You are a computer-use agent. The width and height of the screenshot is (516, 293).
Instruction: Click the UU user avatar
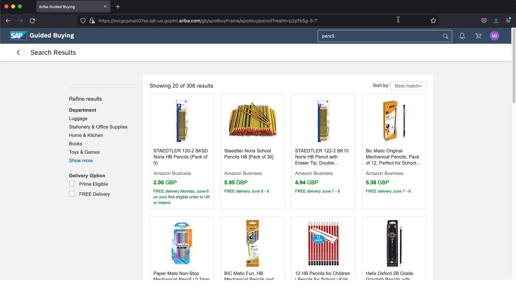point(494,36)
